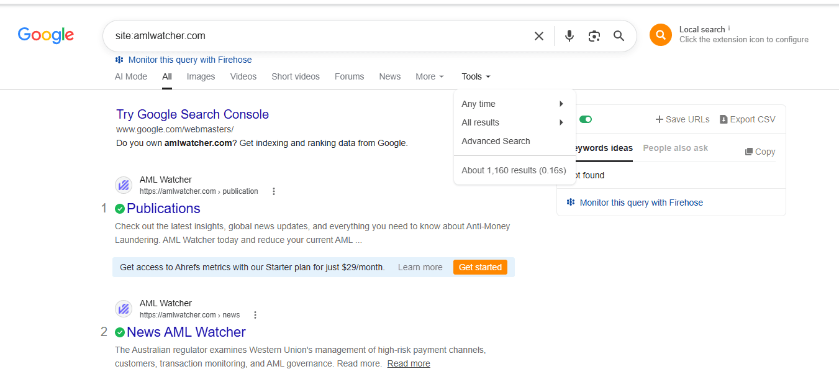Click Monitor this query link under search box
The width and height of the screenshot is (839, 392).
[190, 60]
